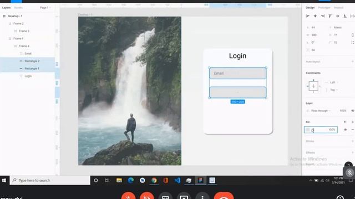Click the fill color swatch
The image size is (355, 199).
pos(308,130)
